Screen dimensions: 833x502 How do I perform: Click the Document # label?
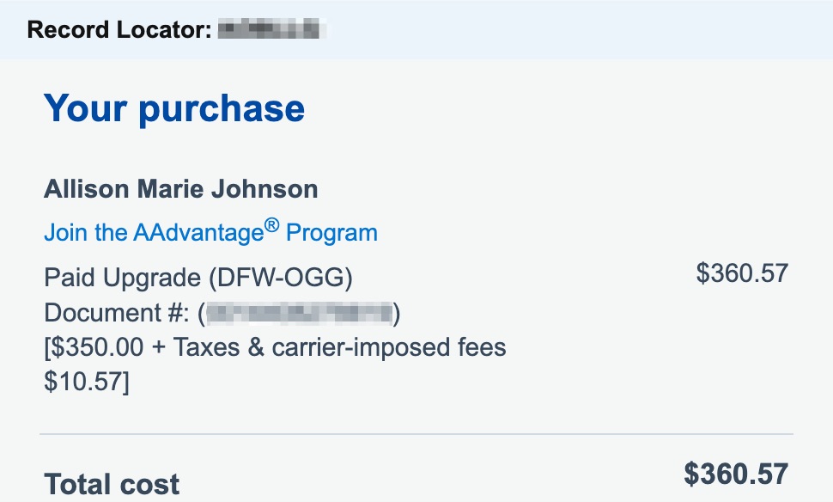[x=117, y=313]
